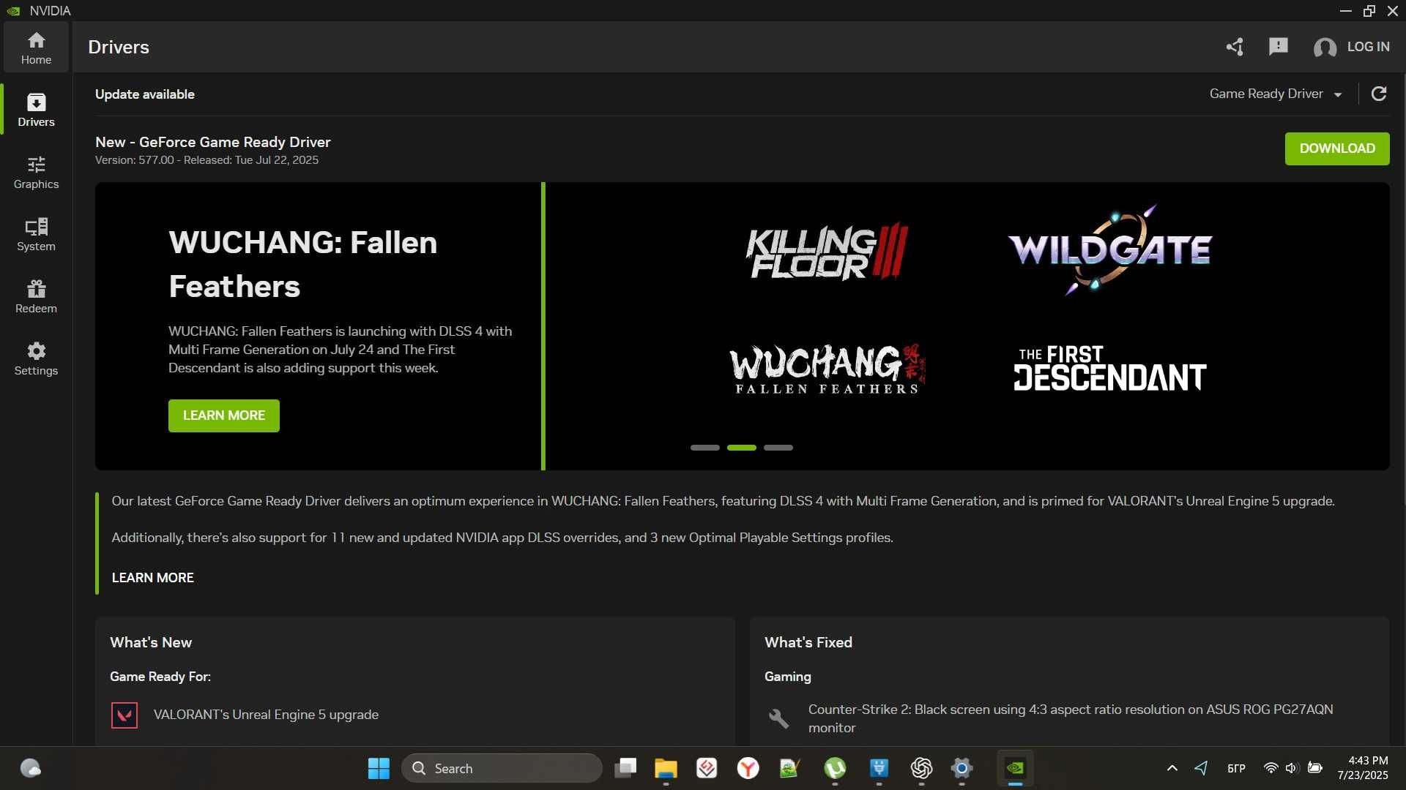Select the second carousel slide indicator
The width and height of the screenshot is (1406, 790).
(742, 448)
